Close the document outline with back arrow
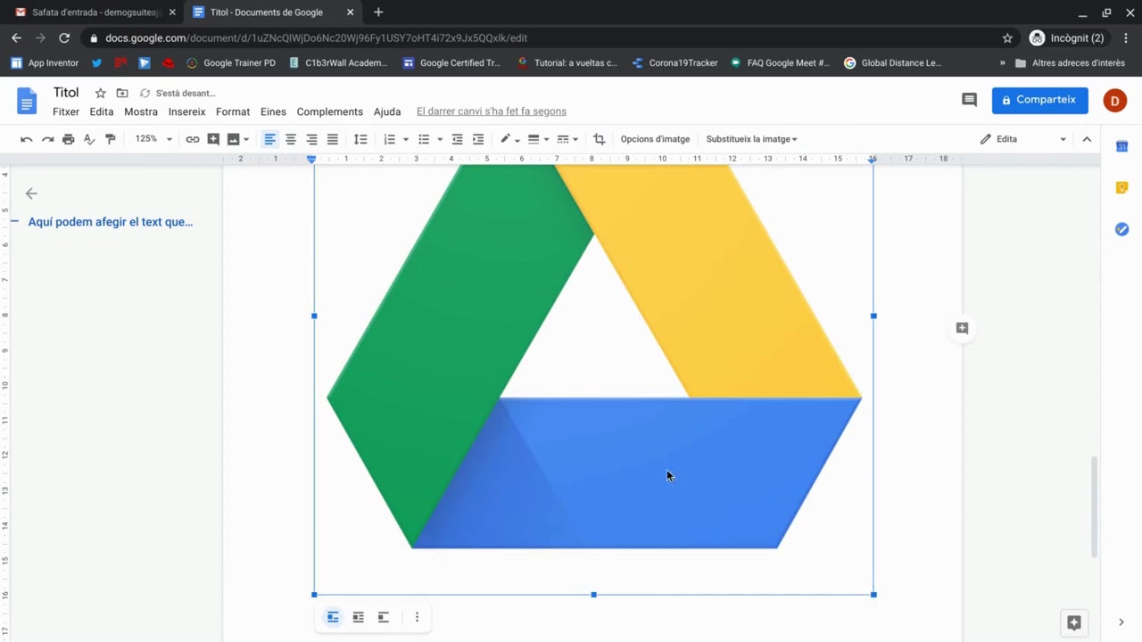Viewport: 1142px width, 642px height. pyautogui.click(x=31, y=193)
